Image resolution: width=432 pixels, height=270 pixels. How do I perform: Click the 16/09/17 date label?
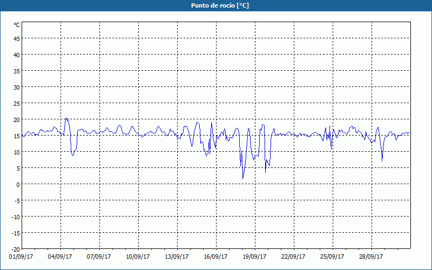point(215,256)
